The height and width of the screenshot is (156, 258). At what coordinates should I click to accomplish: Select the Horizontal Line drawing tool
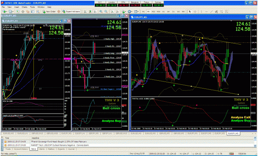206,12
